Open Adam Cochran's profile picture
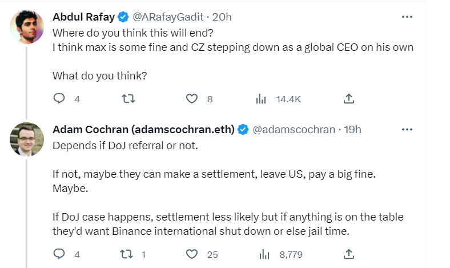 pyautogui.click(x=27, y=139)
